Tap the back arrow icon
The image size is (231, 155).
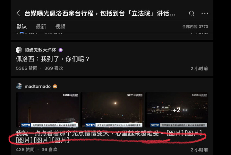pyautogui.click(x=18, y=13)
